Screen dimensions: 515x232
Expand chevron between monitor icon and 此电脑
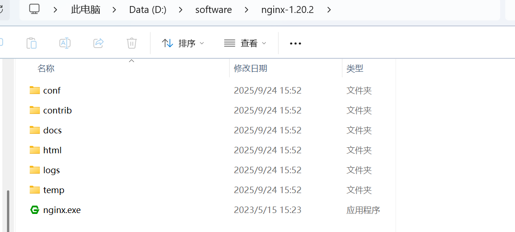(x=56, y=10)
